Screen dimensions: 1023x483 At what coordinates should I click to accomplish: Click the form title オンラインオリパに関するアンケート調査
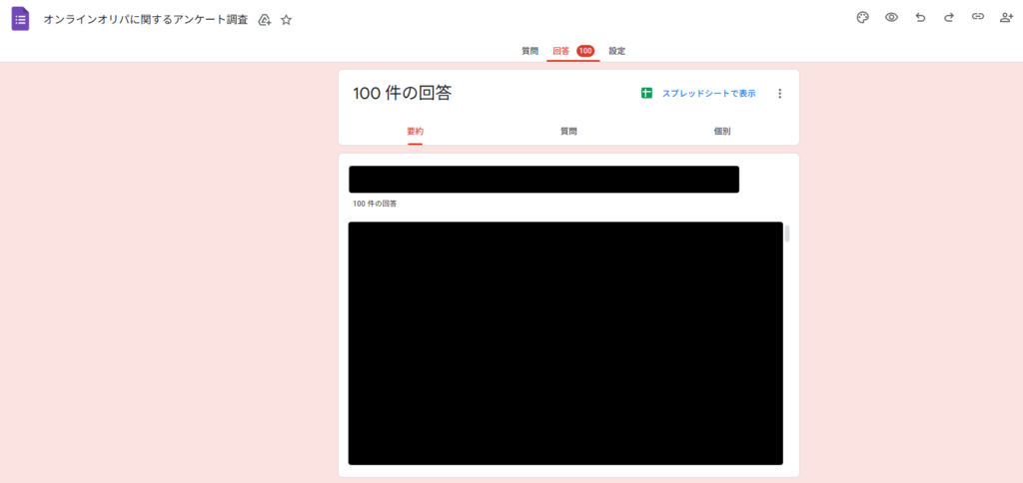(145, 20)
